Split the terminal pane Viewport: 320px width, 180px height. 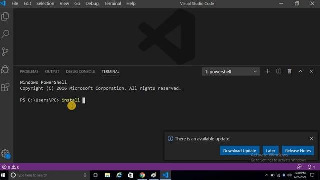[x=279, y=71]
